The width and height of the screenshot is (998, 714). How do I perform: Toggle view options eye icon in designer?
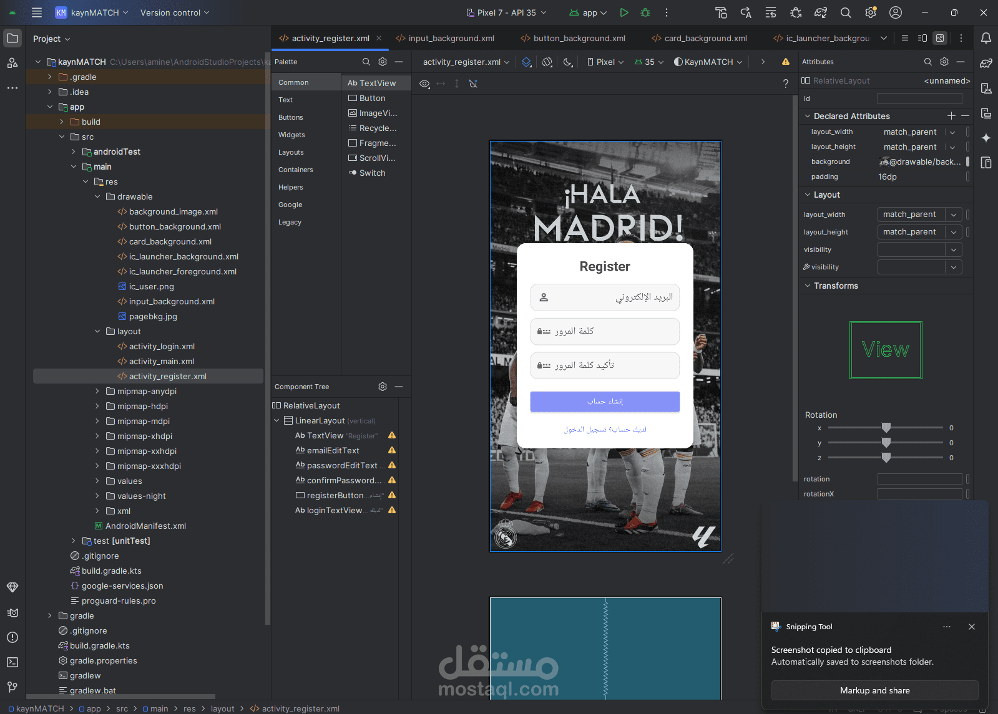click(x=424, y=84)
